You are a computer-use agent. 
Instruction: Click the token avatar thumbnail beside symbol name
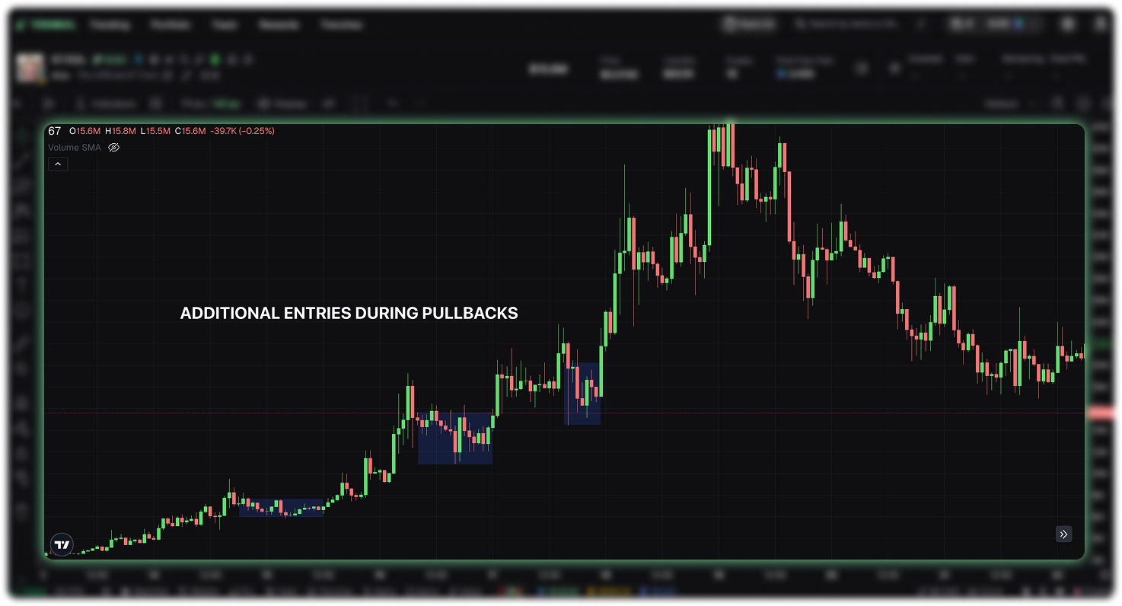tap(30, 67)
